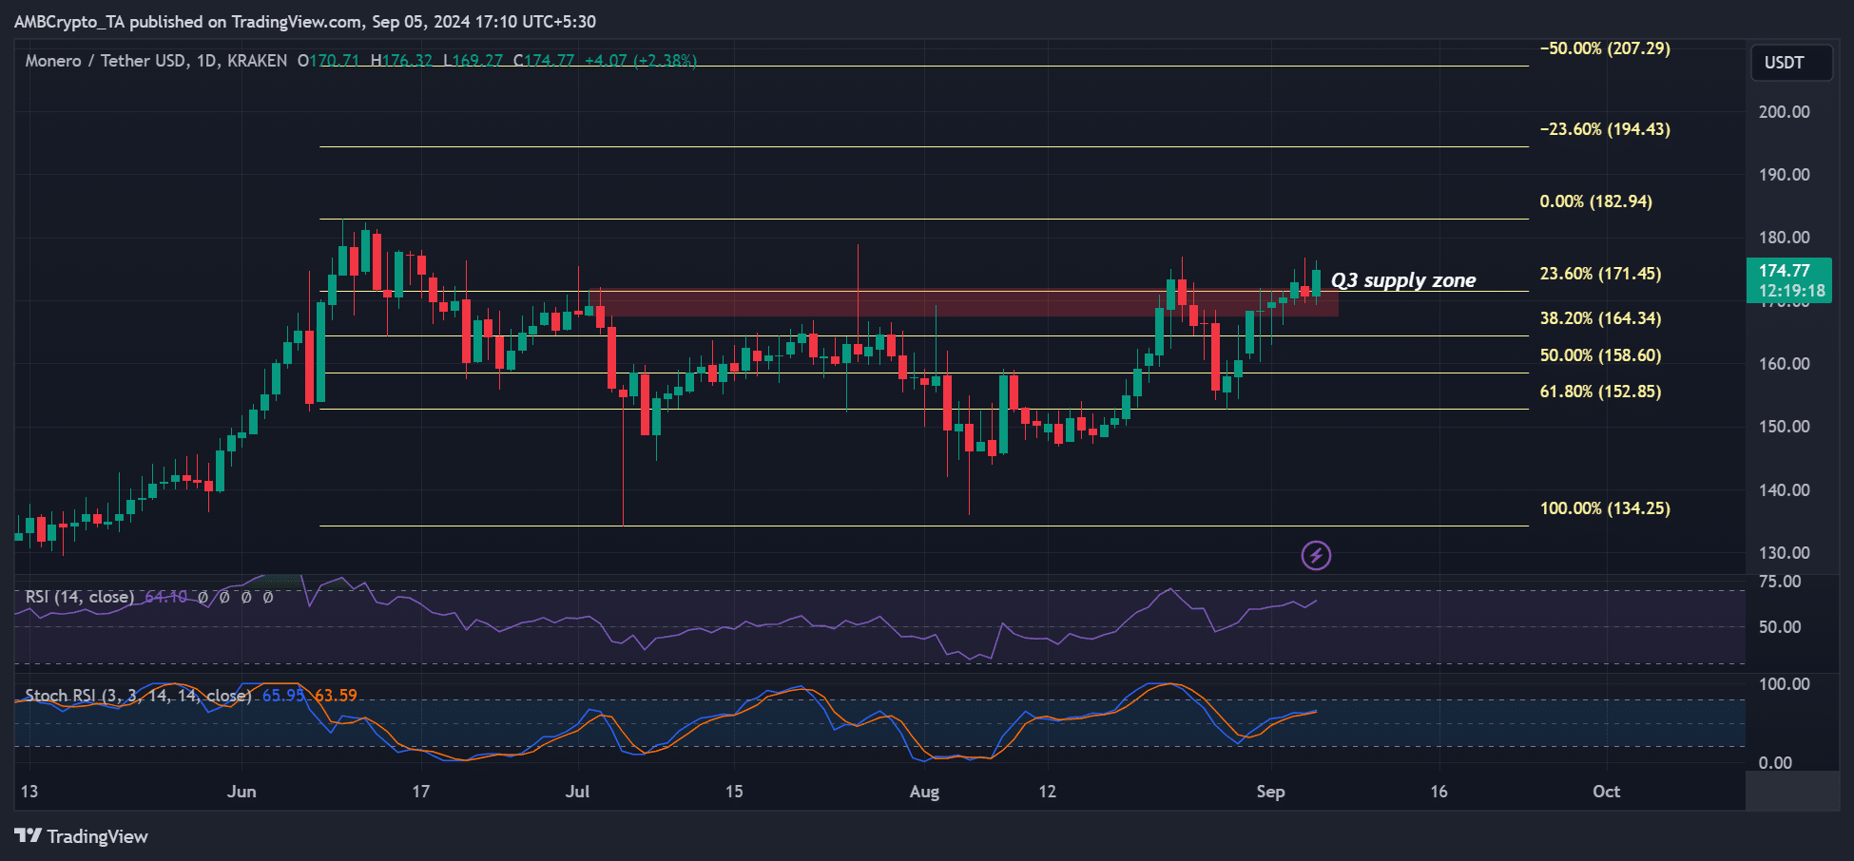Screen dimensions: 1854x861
Task: Click the TradingView logo at bottom left
Action: [x=82, y=836]
